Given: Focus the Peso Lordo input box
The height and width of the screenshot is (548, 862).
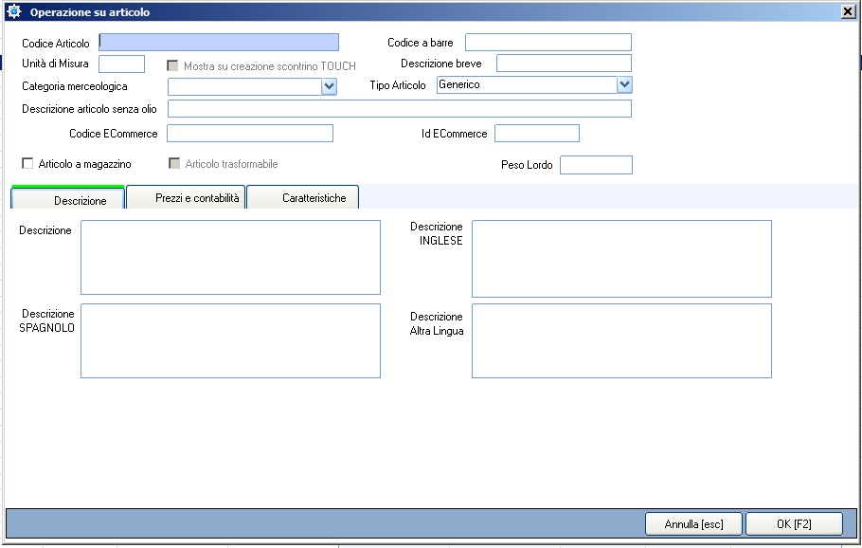Looking at the screenshot, I should point(595,165).
